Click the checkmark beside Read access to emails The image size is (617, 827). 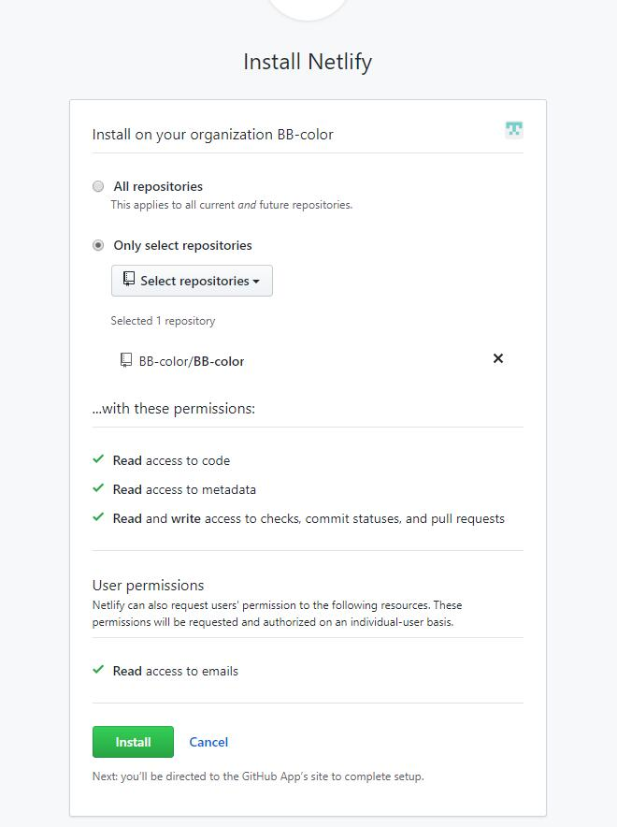[x=98, y=670]
